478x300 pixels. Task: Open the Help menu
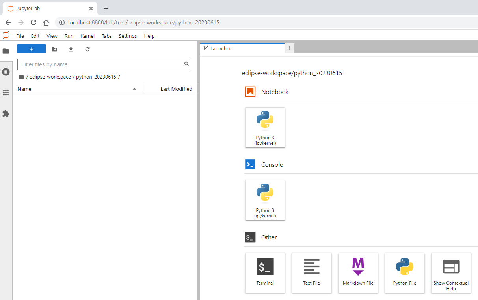click(x=149, y=36)
